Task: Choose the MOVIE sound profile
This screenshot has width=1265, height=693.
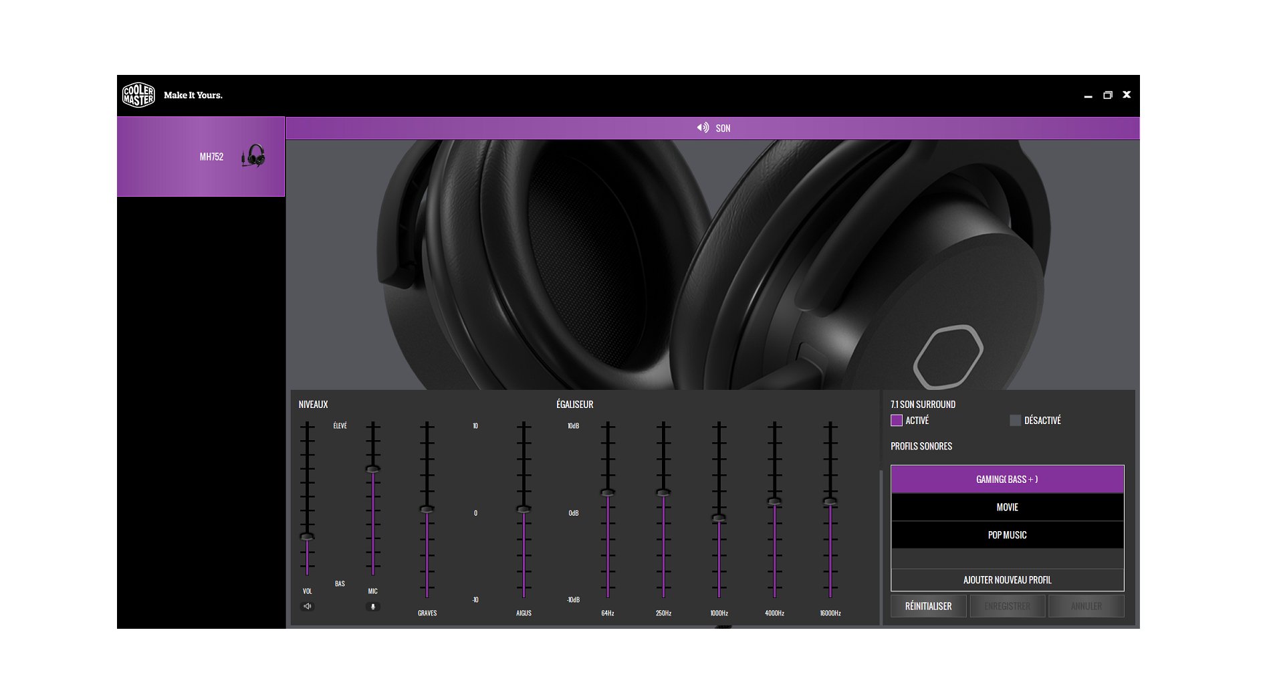Action: [1007, 507]
